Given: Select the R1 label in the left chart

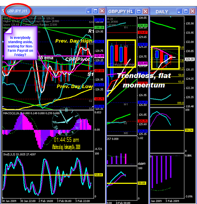Looking at the screenshot, I should (91, 31).
